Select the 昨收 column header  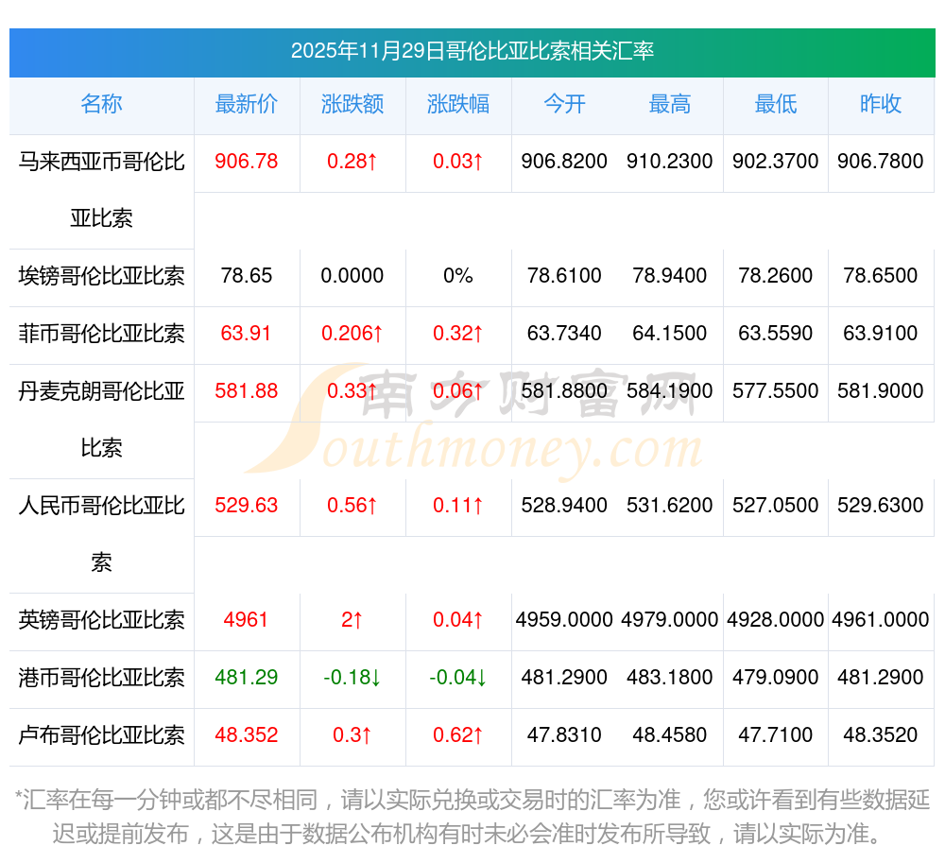881,105
